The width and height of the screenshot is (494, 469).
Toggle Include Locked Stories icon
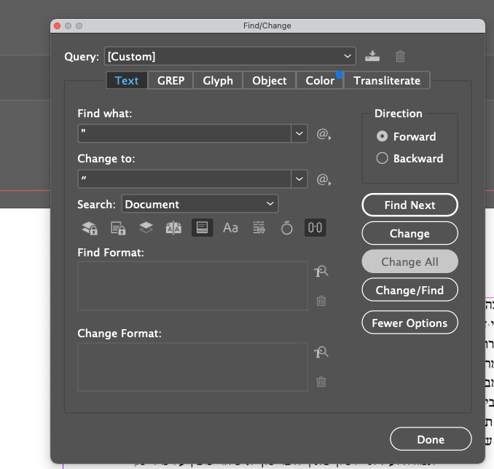point(118,228)
